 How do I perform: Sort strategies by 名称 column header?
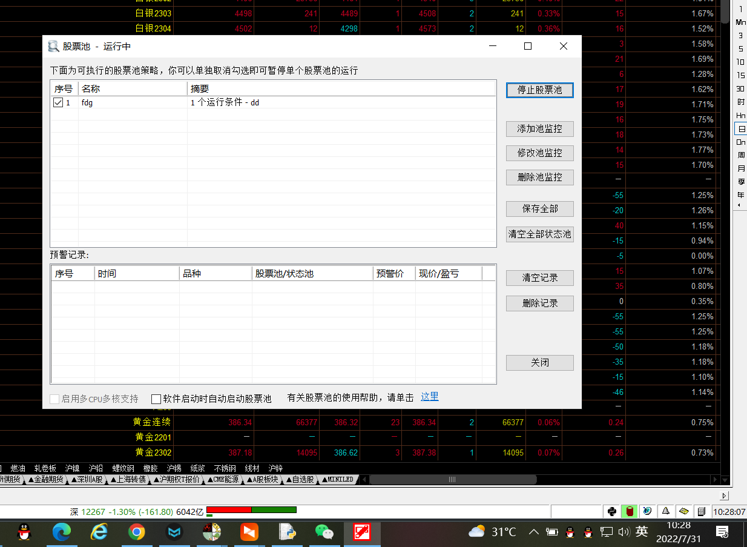click(x=133, y=88)
